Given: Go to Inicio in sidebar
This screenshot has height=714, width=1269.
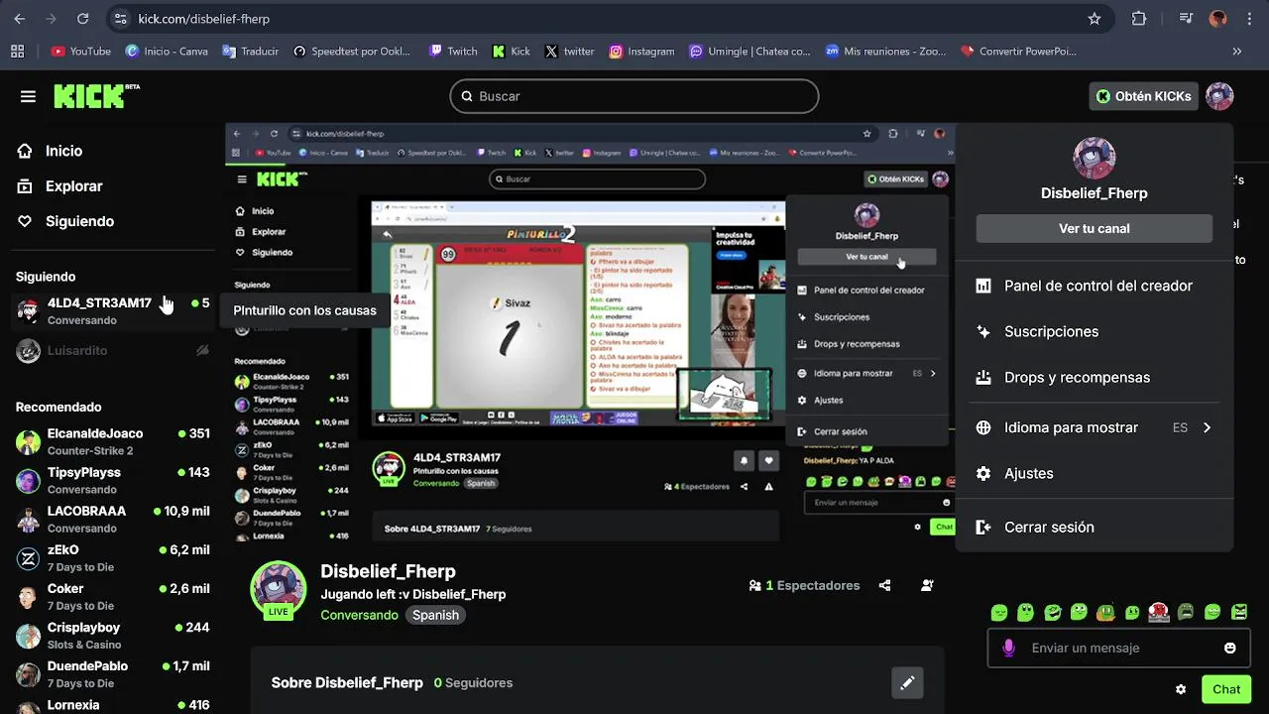Looking at the screenshot, I should coord(50,151).
